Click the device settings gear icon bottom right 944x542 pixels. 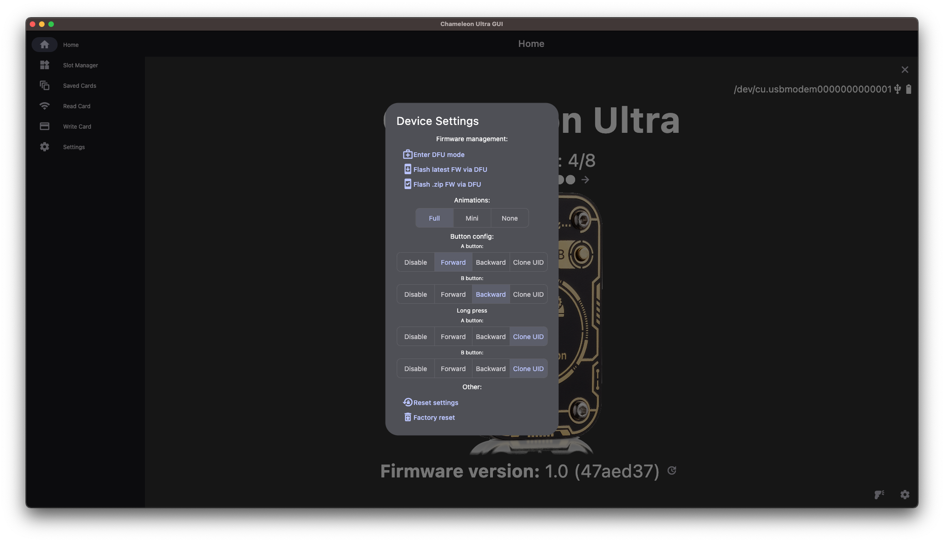click(905, 495)
